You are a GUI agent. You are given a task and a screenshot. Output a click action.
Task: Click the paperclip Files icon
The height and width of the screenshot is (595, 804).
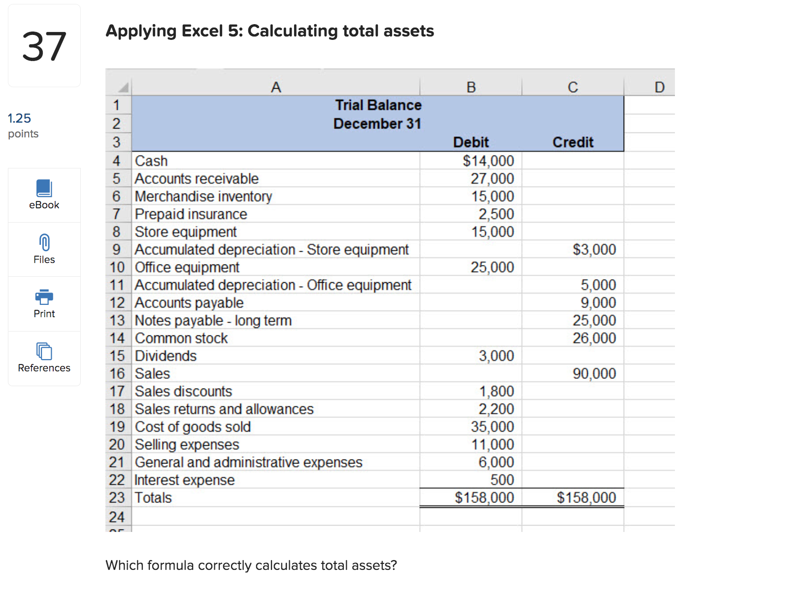(x=44, y=241)
